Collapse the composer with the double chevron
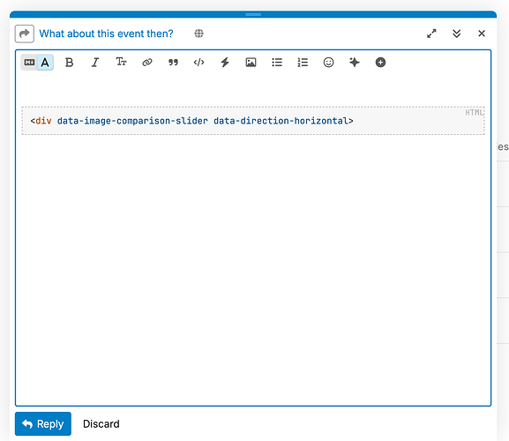509x441 pixels. [x=457, y=34]
